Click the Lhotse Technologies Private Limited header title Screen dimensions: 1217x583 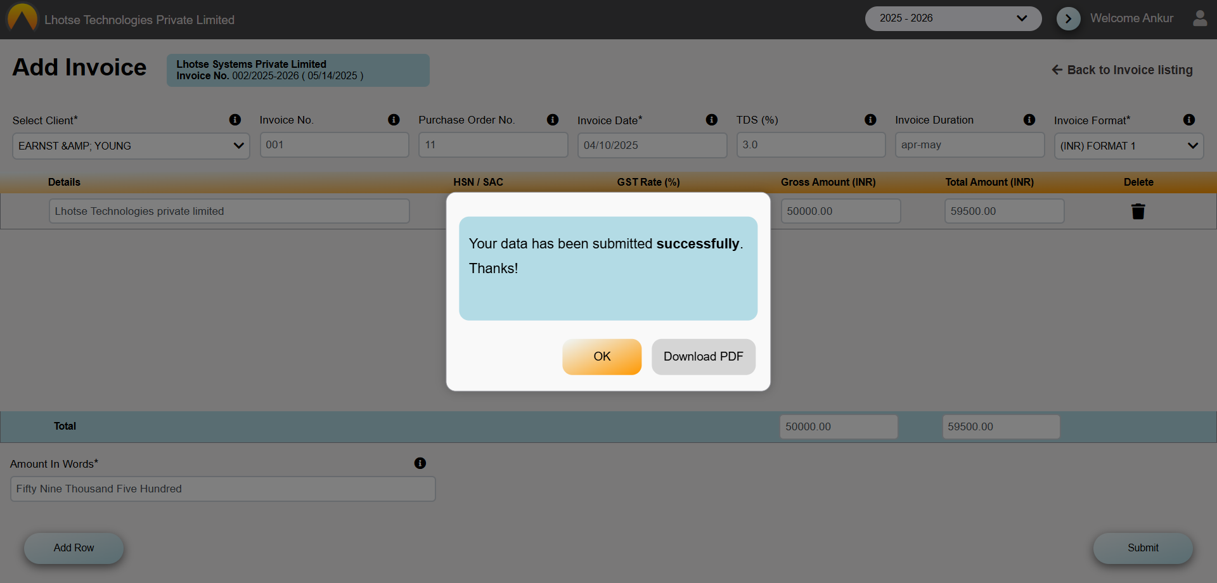click(139, 20)
